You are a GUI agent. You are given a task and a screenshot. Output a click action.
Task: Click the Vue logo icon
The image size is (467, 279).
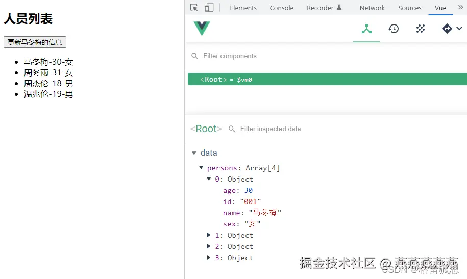click(x=202, y=29)
